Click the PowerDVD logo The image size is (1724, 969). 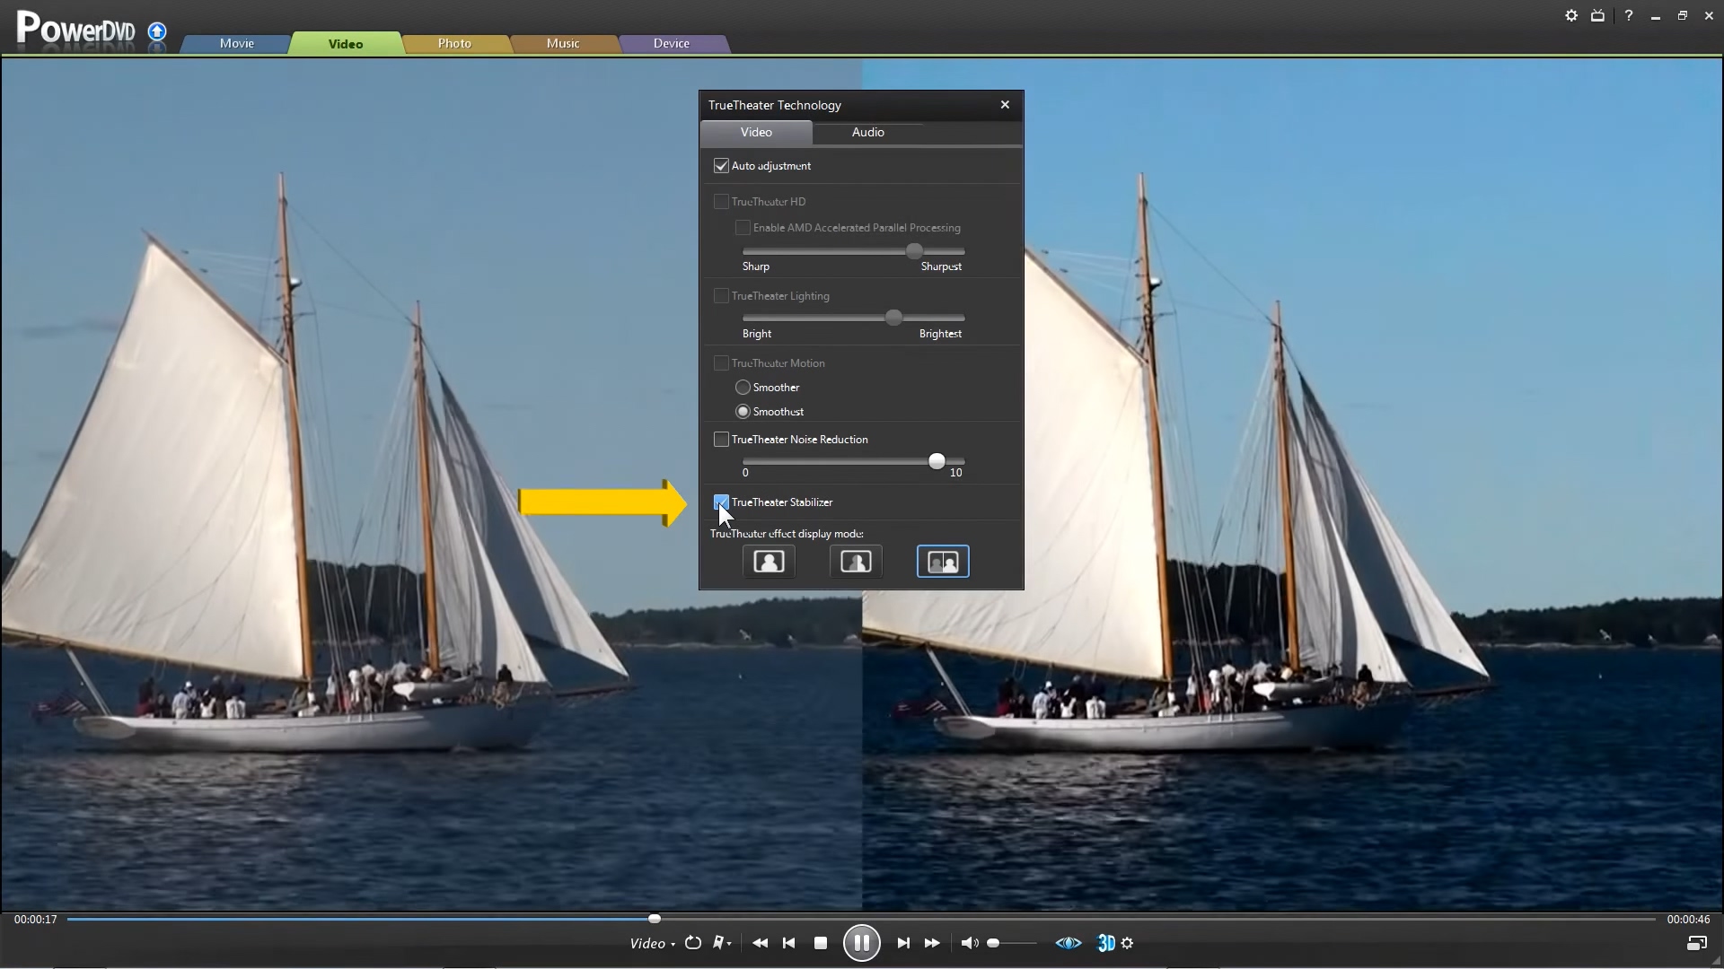coord(76,30)
